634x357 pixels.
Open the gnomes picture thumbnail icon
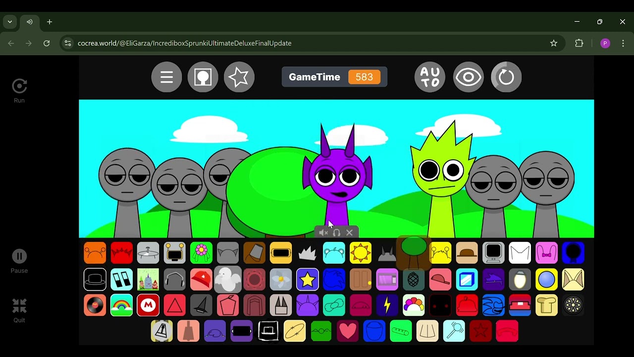tap(148, 280)
